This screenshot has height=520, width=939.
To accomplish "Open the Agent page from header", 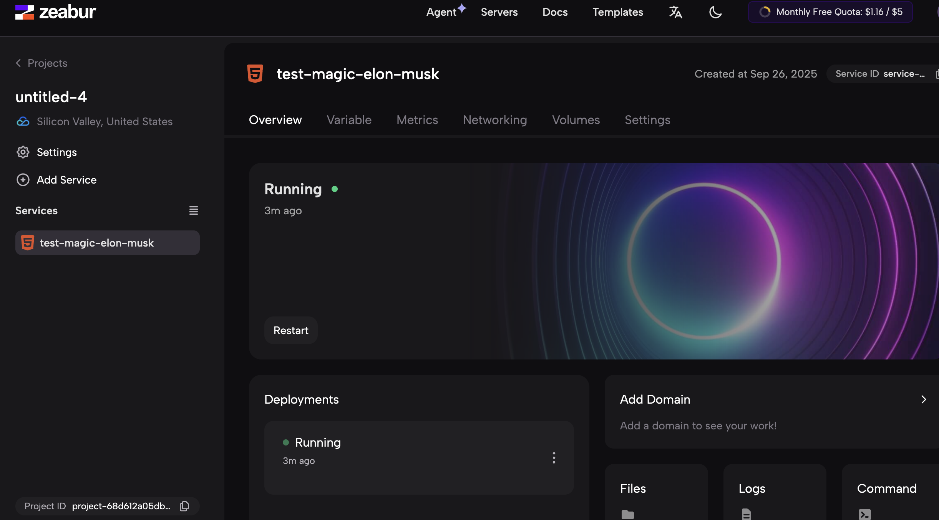I will tap(441, 12).
